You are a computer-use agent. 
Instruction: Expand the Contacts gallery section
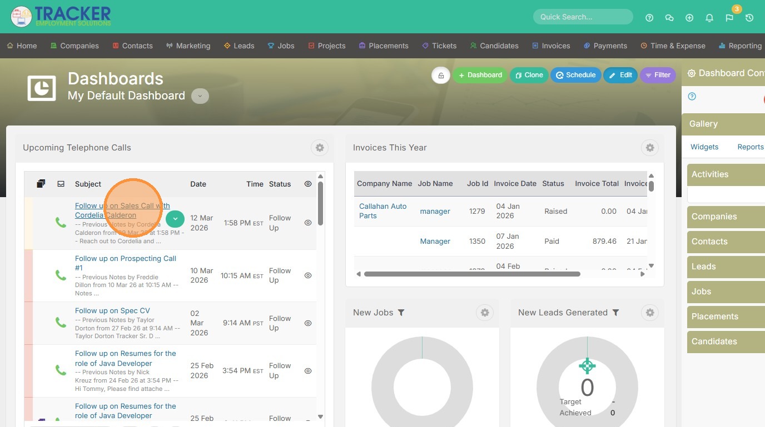(726, 242)
